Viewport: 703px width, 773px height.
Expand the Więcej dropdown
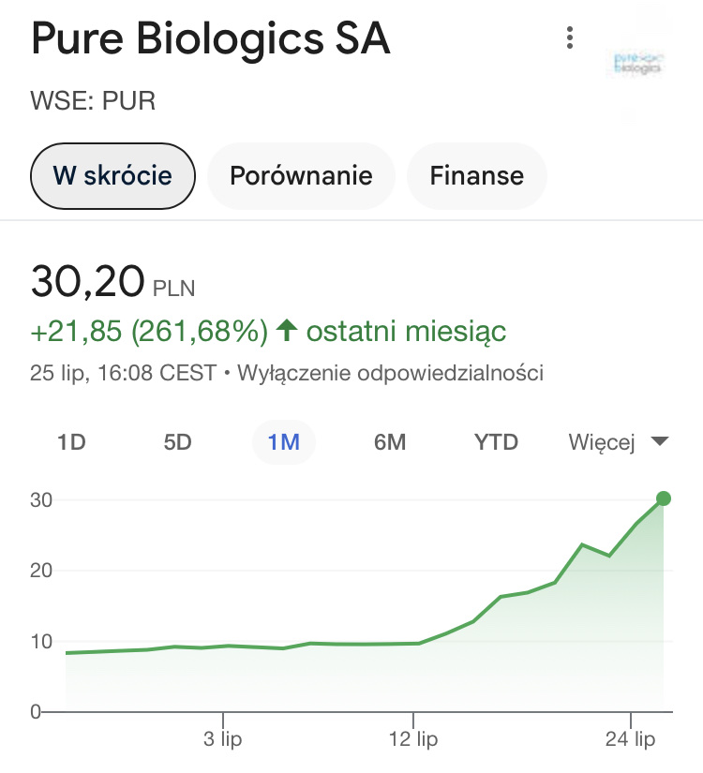(603, 442)
